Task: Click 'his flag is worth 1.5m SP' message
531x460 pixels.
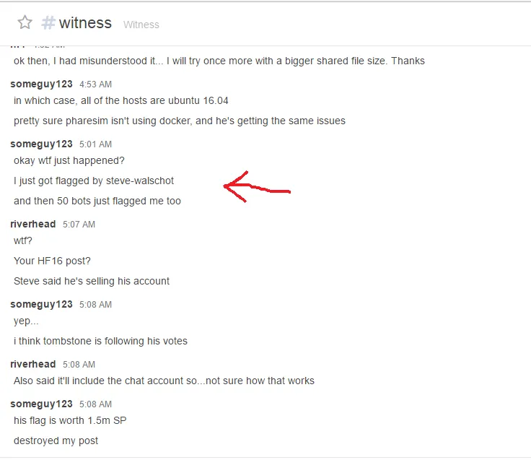Action: coord(70,421)
